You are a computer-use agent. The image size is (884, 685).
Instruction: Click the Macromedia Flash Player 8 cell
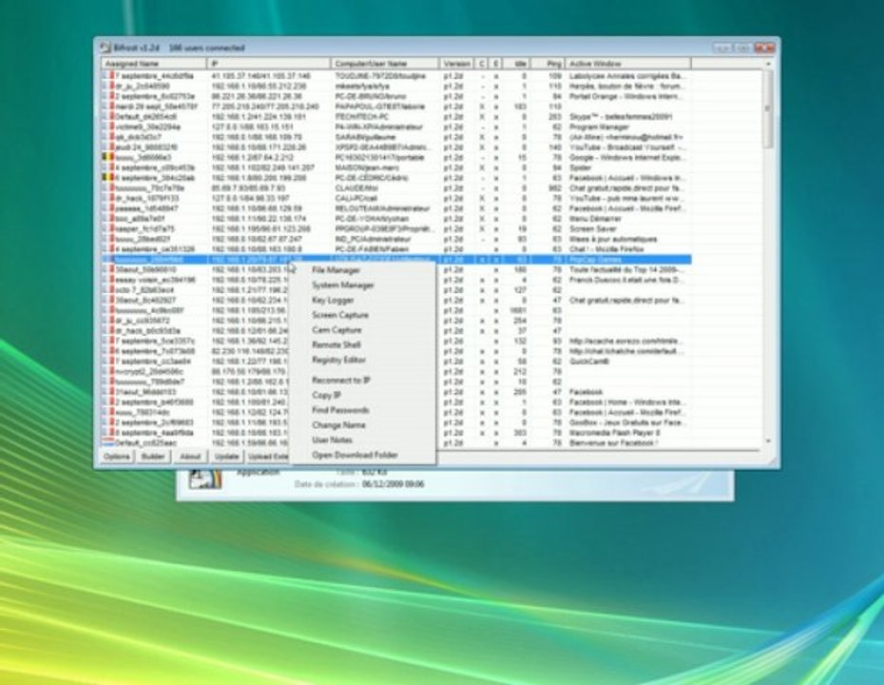(614, 433)
